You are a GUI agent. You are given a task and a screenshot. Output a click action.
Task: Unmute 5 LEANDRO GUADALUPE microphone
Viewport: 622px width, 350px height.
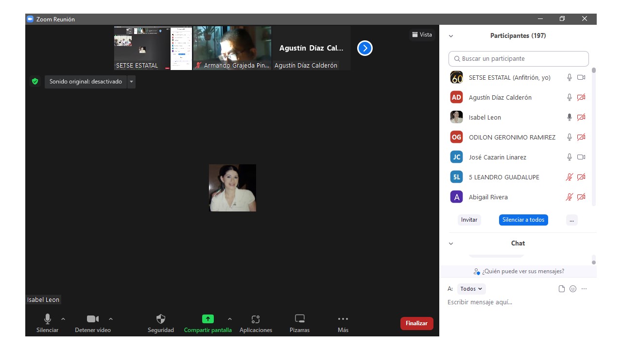570,177
